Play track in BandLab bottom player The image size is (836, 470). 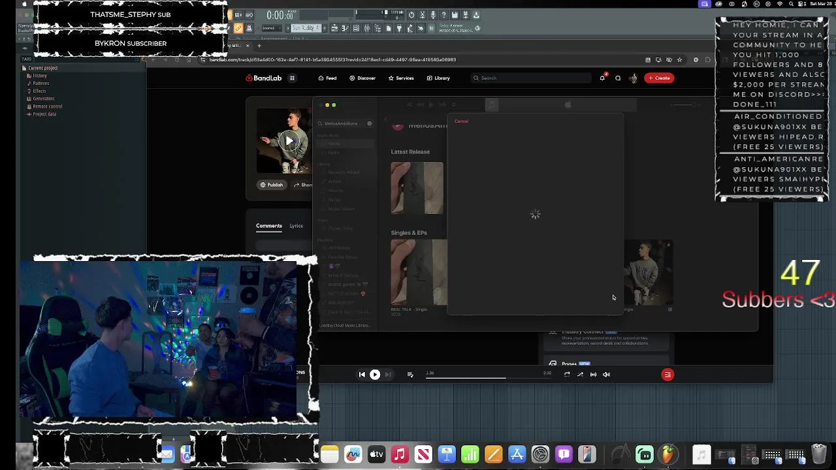click(x=375, y=375)
